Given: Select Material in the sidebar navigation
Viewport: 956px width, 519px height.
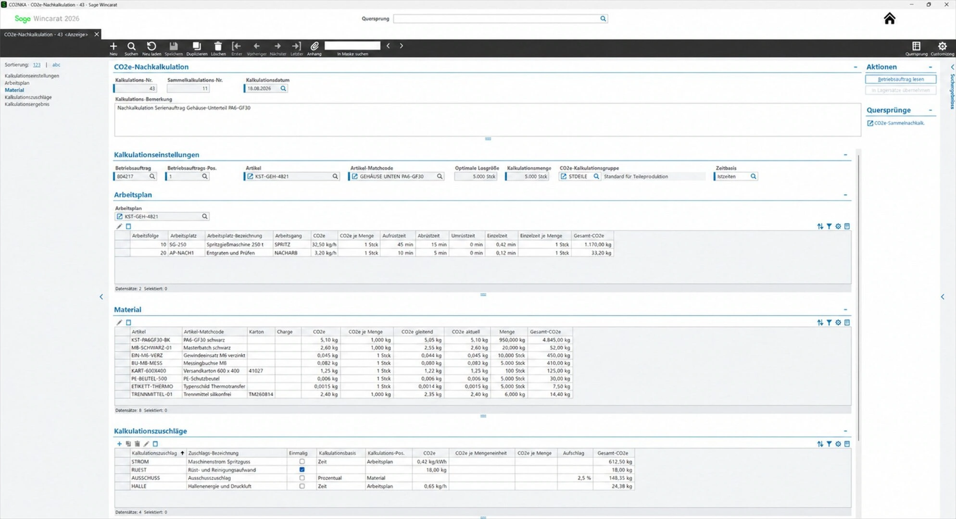Looking at the screenshot, I should tap(14, 90).
